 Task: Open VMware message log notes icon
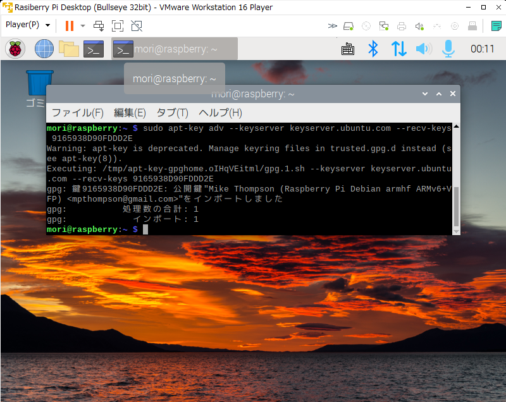tap(496, 26)
